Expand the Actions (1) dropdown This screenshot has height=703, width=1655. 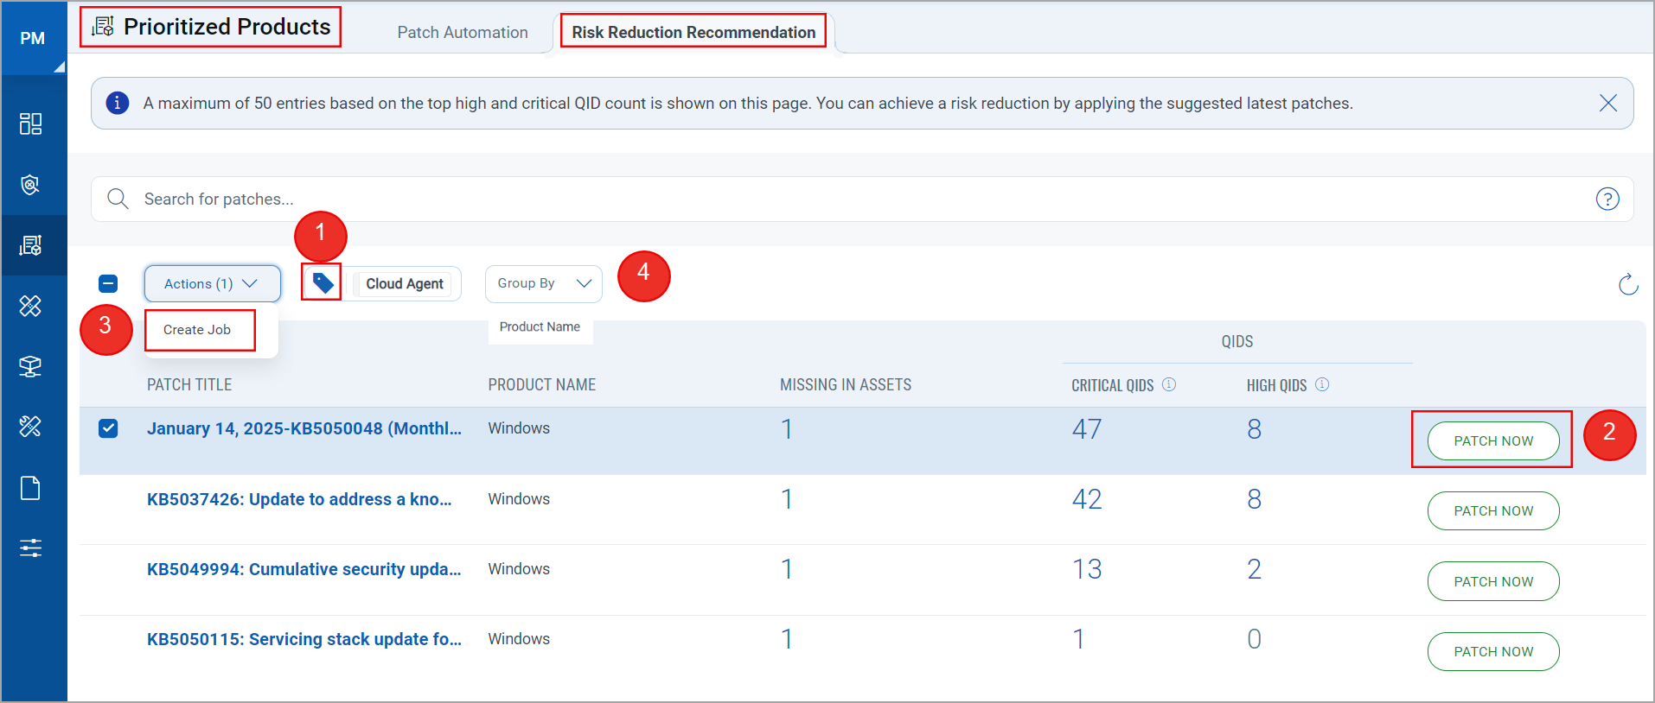click(212, 283)
